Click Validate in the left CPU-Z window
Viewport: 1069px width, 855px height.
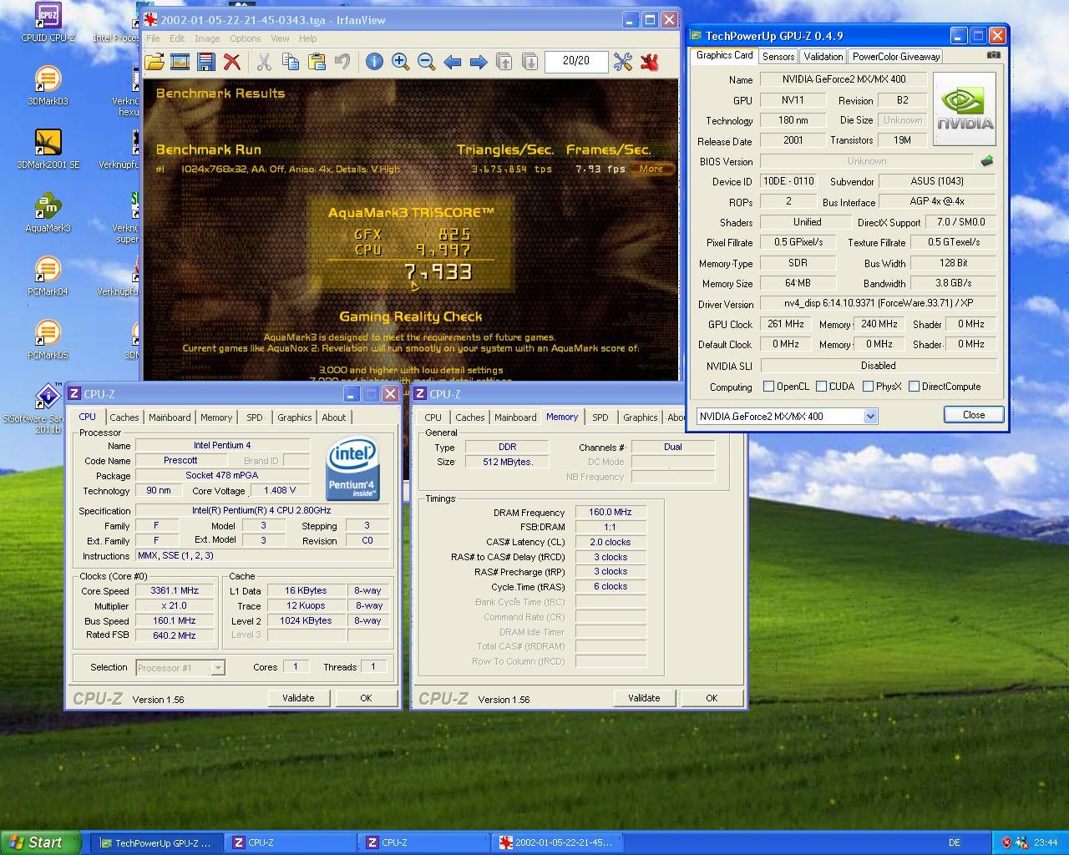pyautogui.click(x=298, y=698)
